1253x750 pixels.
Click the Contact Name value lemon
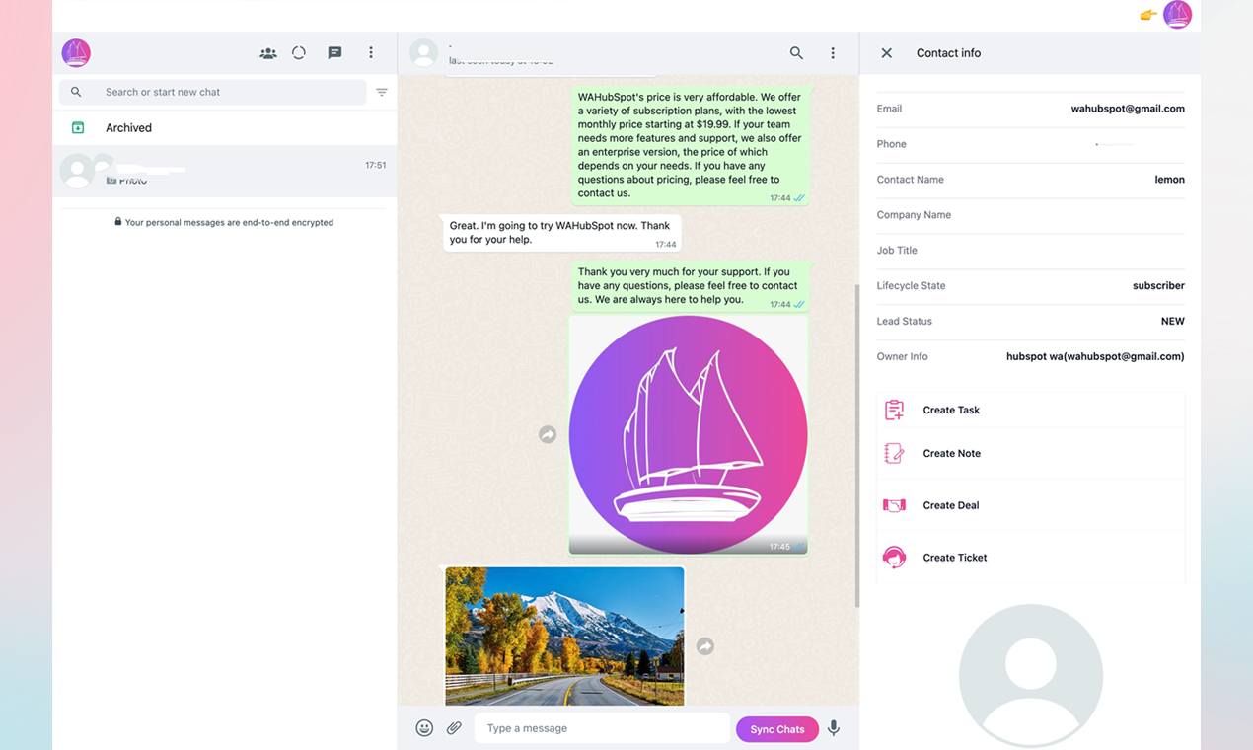[x=1169, y=180]
